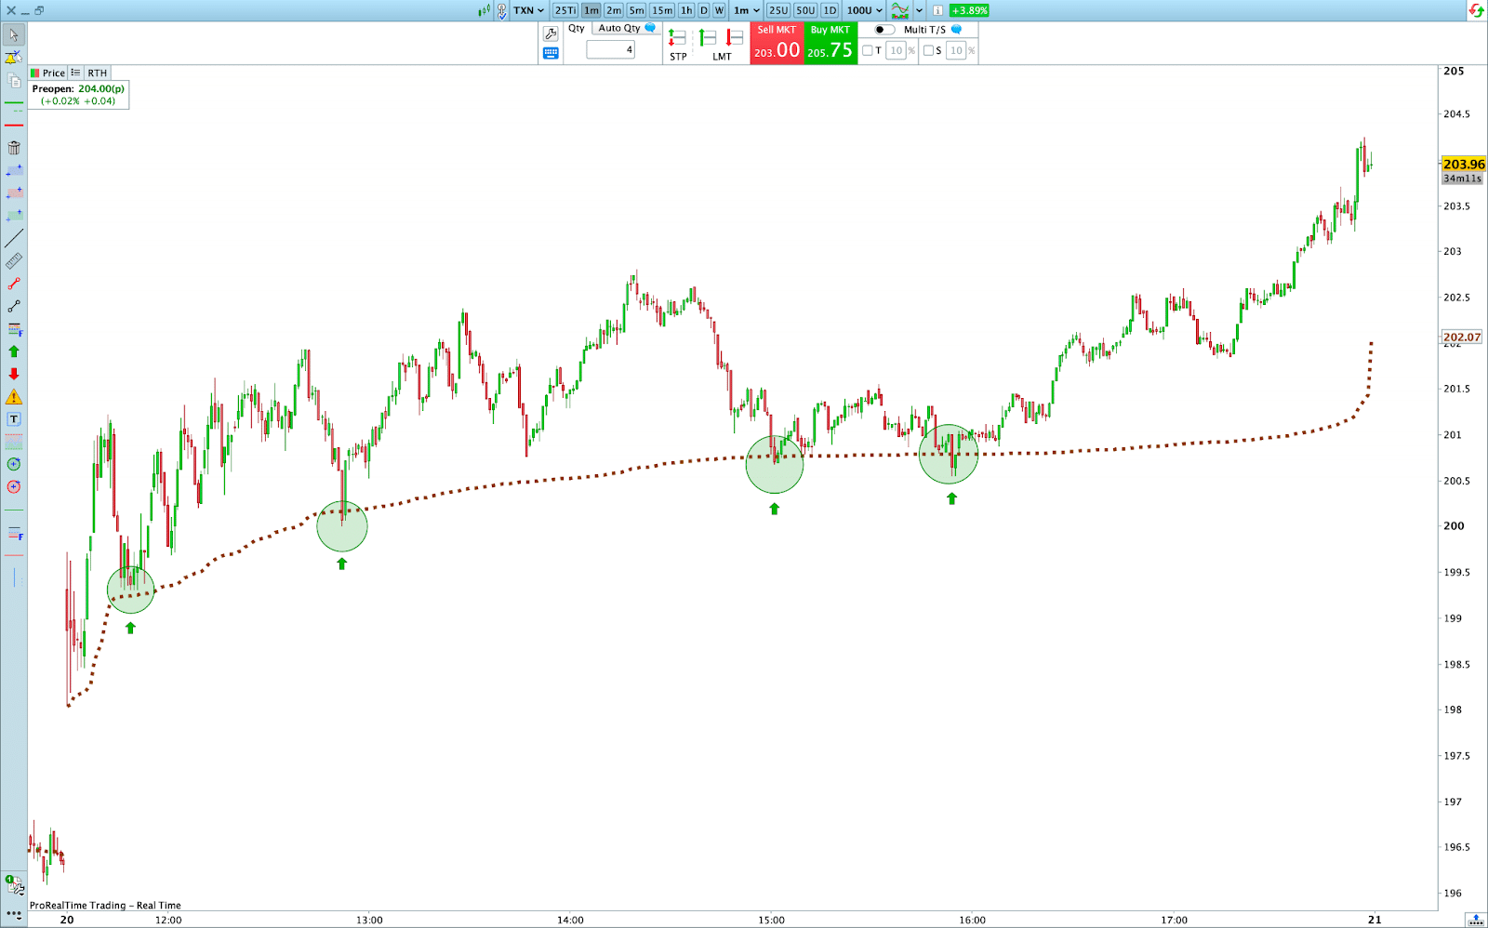Select the RTH tab on chart
Viewport: 1488px width, 928px height.
pos(98,73)
